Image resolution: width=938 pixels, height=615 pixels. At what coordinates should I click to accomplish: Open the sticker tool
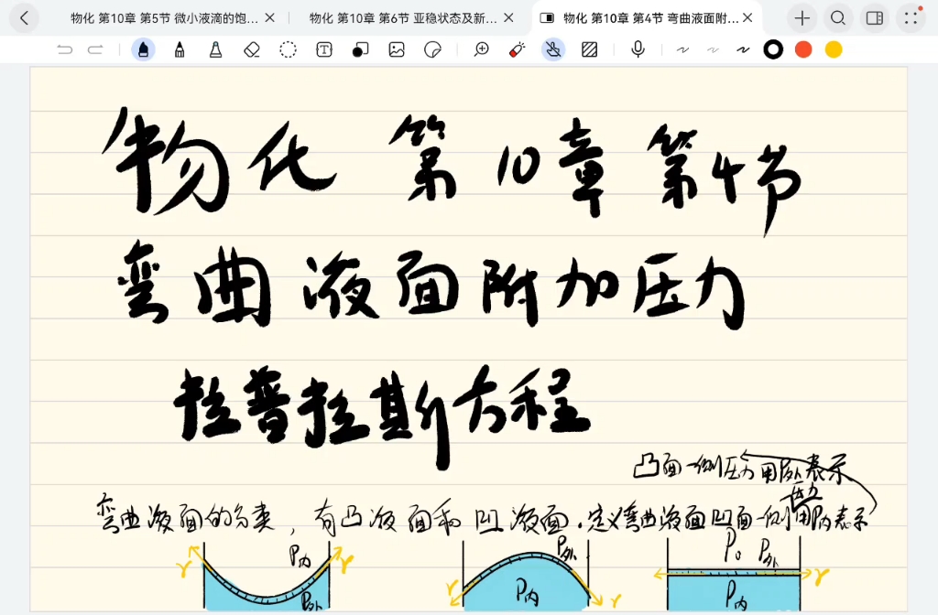432,49
